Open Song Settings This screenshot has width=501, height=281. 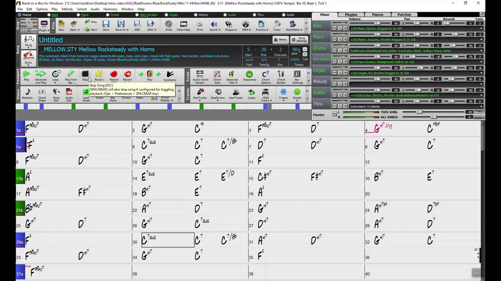click(299, 39)
